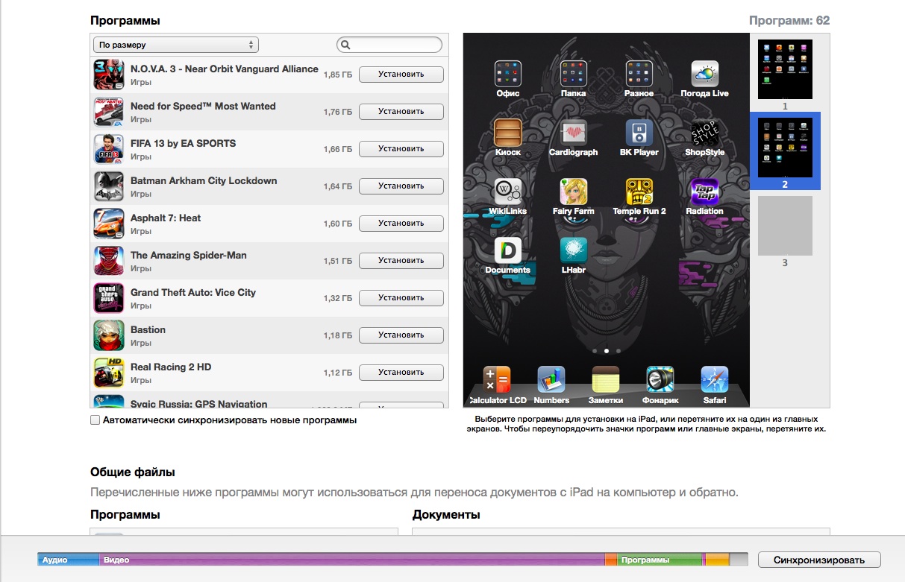Click the 1,85 ГБ size value

tap(337, 75)
